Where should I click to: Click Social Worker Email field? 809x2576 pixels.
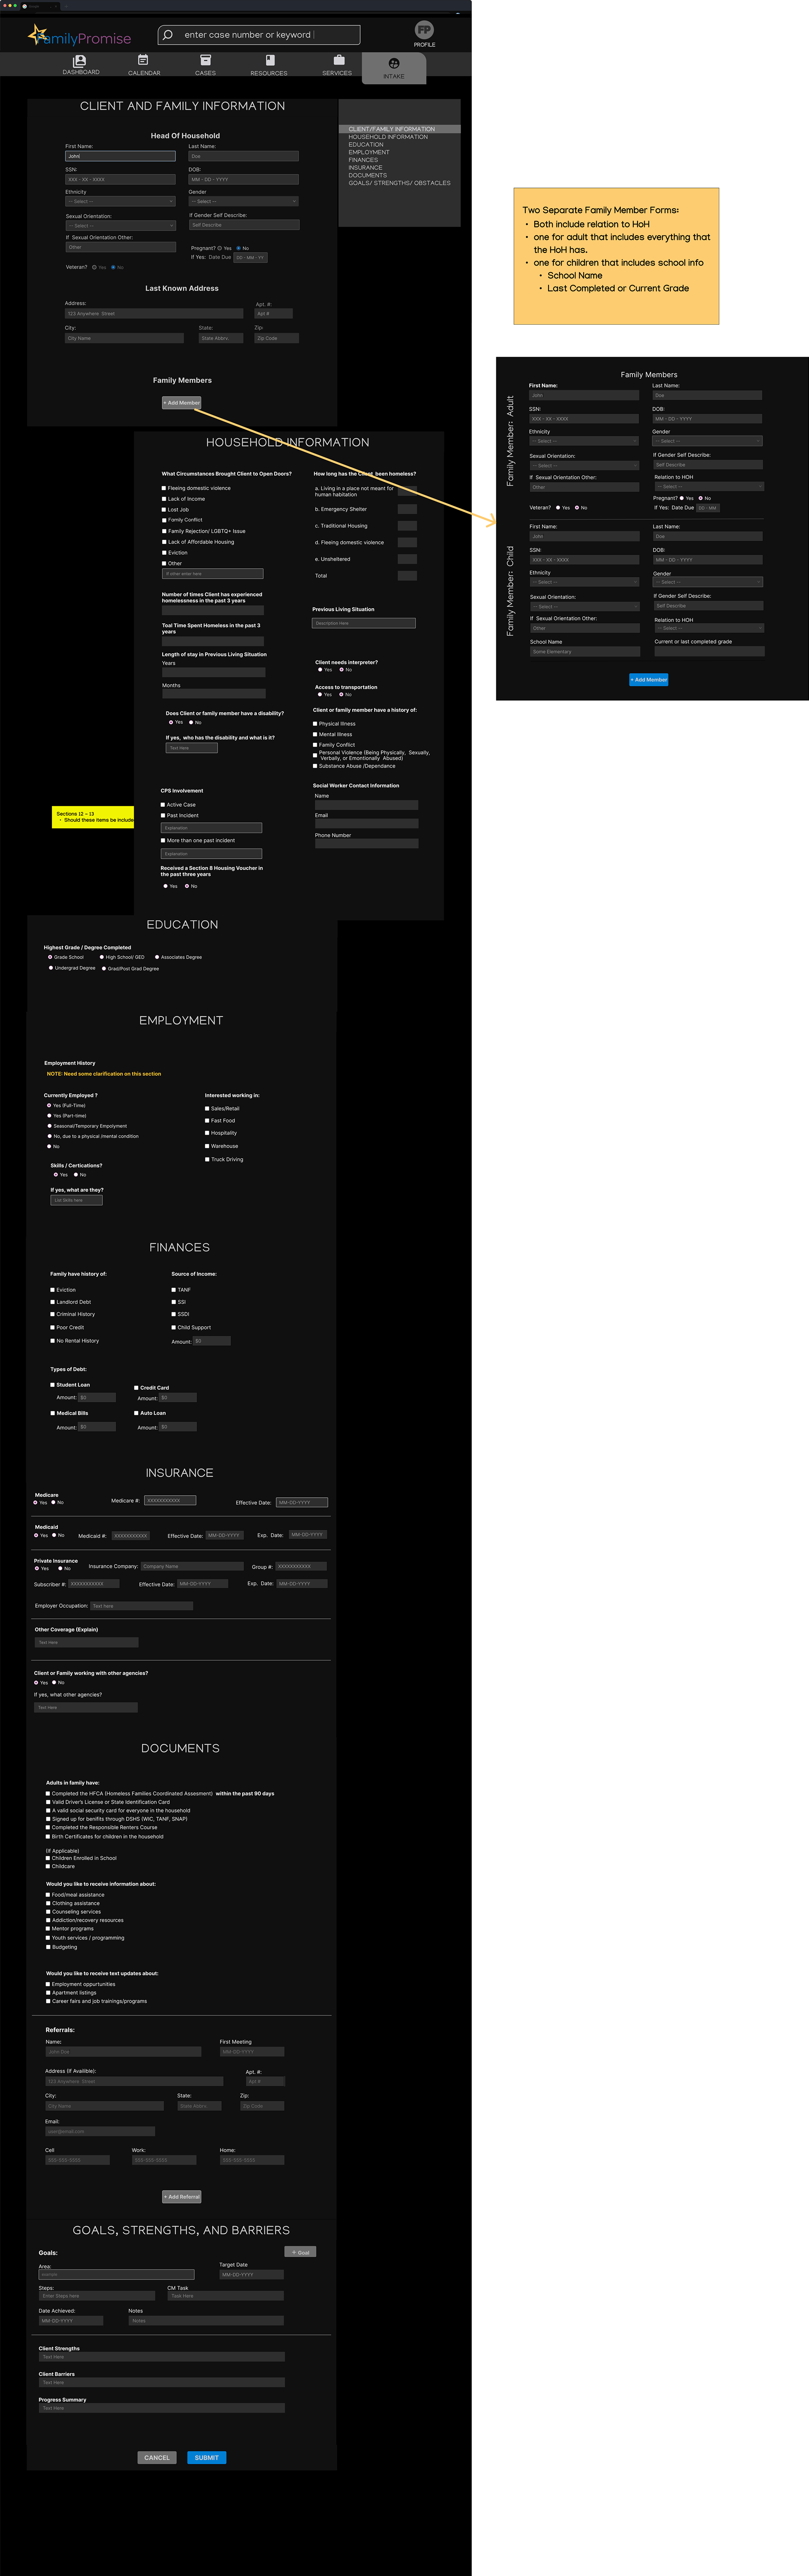(x=366, y=824)
